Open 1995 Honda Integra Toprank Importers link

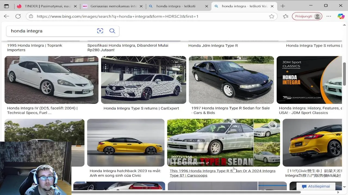click(x=35, y=48)
